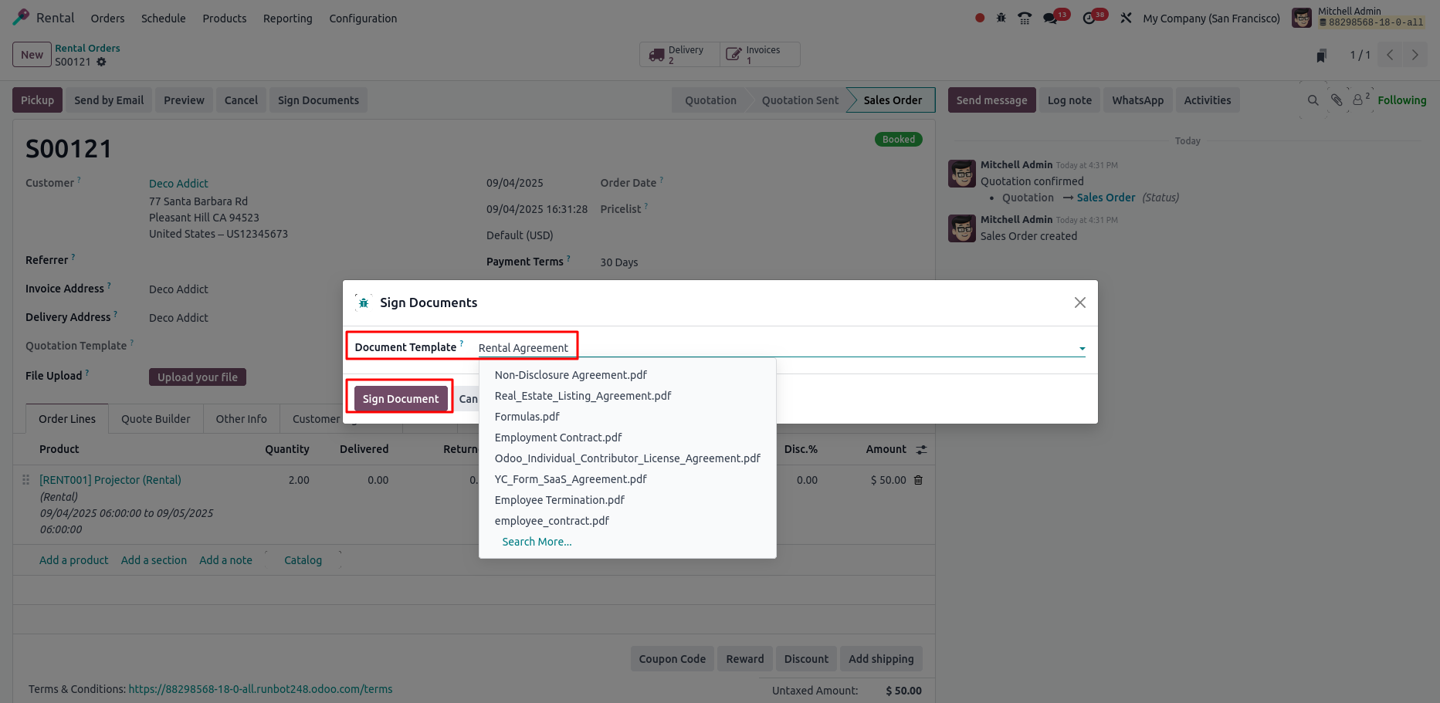Select employee_contract.pdf option
The image size is (1440, 703).
point(628,521)
